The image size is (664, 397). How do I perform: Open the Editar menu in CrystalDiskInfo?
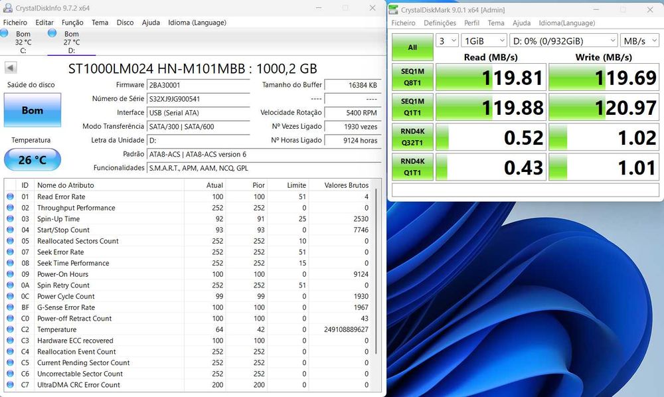pyautogui.click(x=44, y=23)
